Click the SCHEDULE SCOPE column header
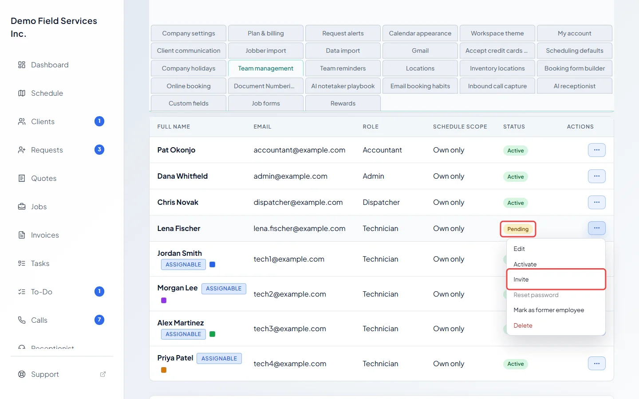This screenshot has width=639, height=399. point(460,127)
